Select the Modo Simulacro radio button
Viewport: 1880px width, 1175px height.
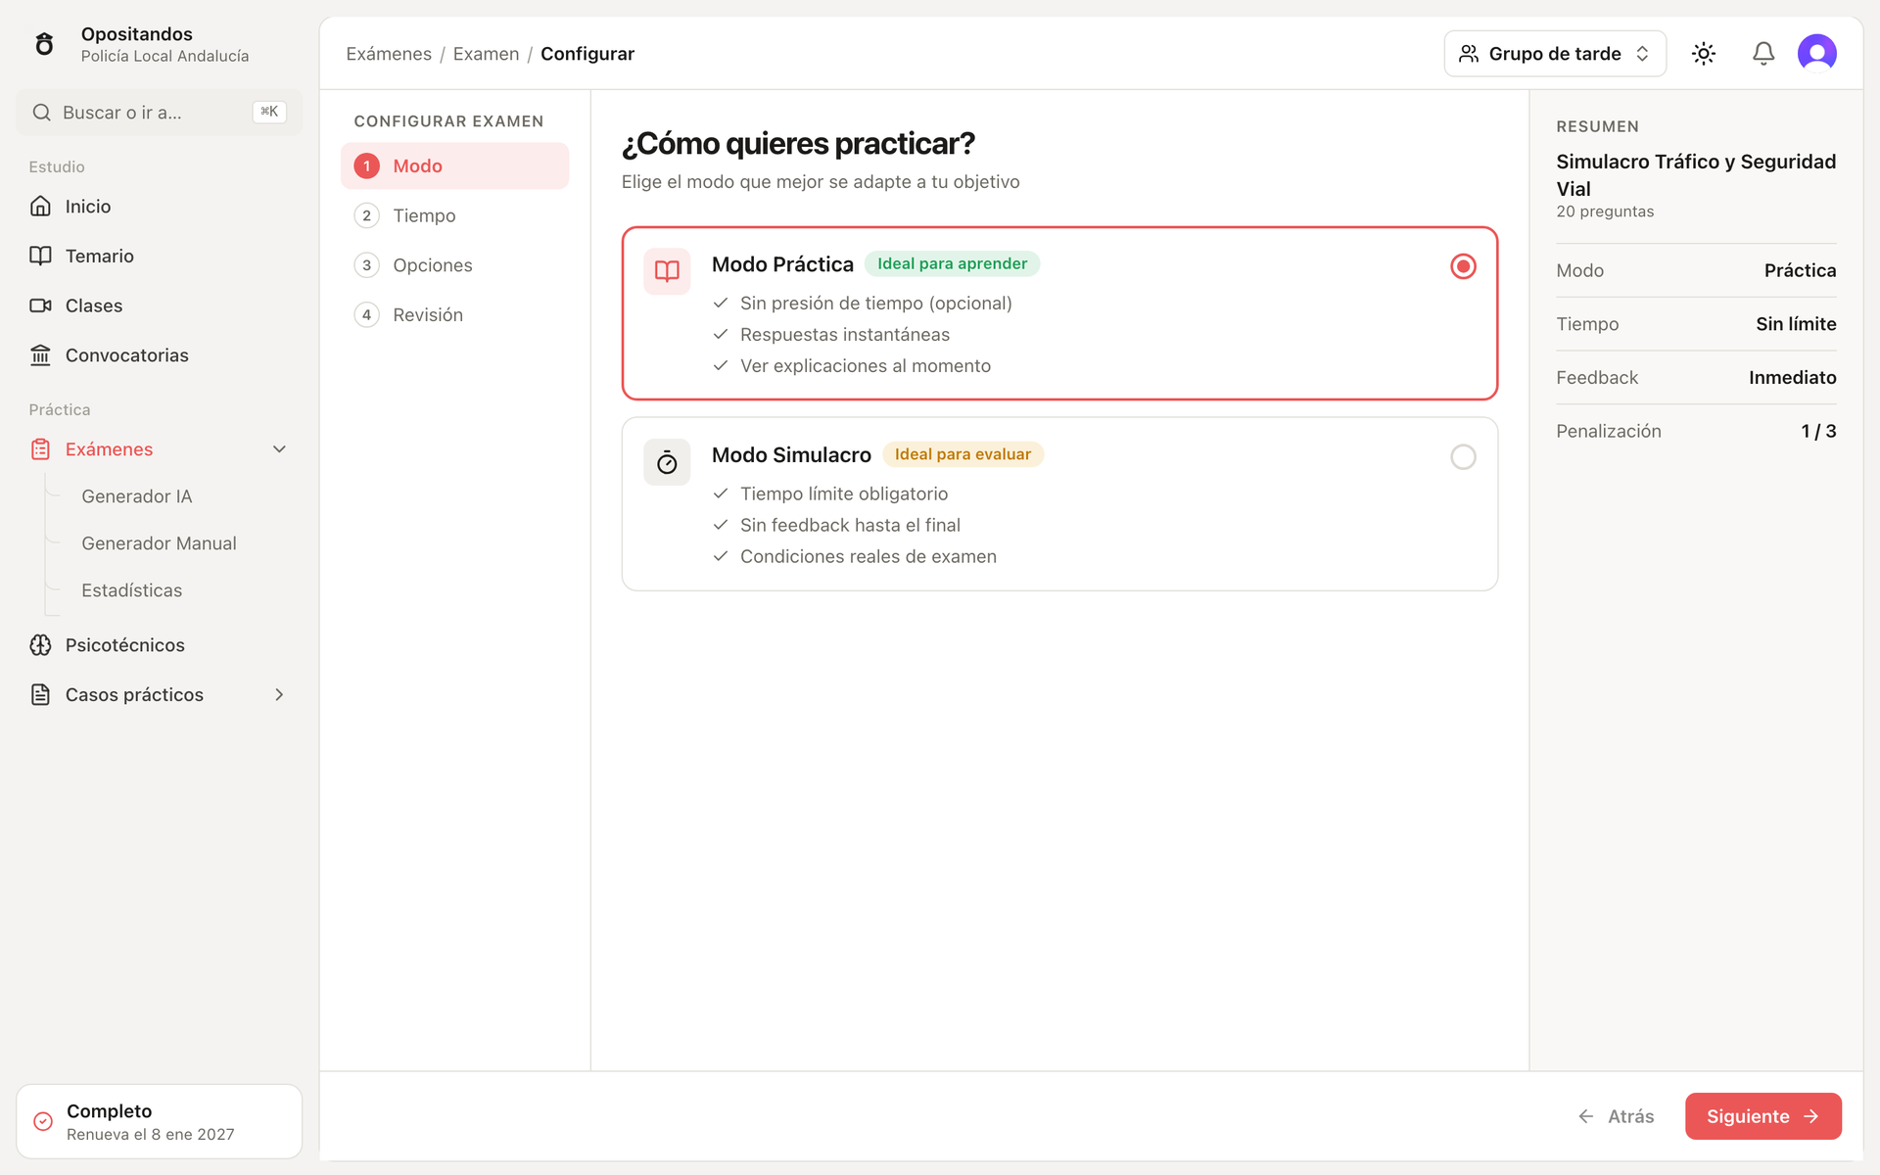pyautogui.click(x=1463, y=457)
